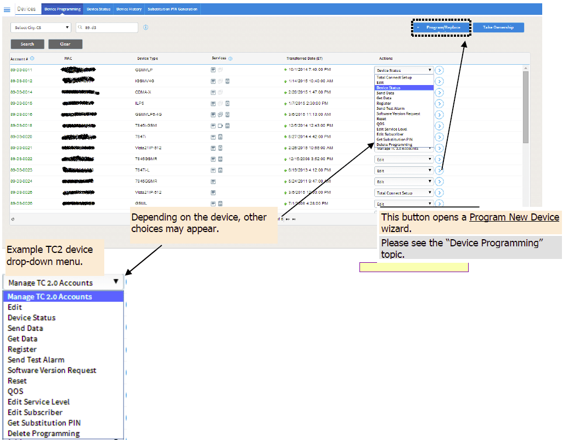The width and height of the screenshot is (568, 440).
Task: Switch to the Device Status tab
Action: click(98, 9)
